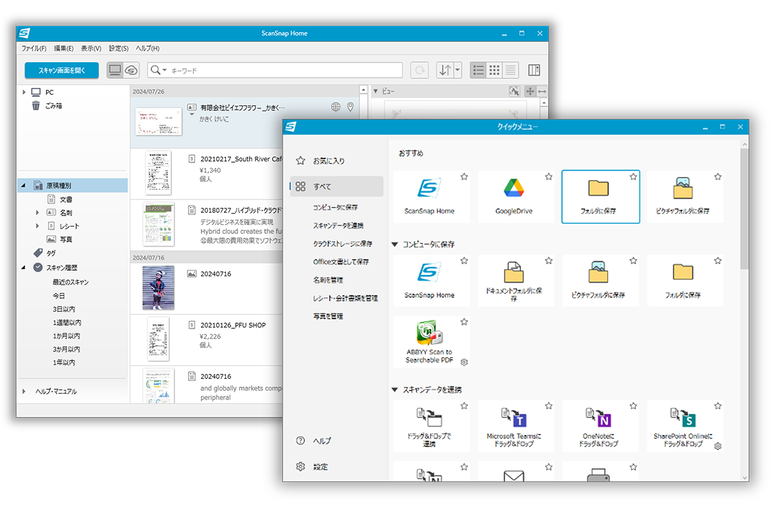Switch to ScanSnap Cloud view icon
770x513 pixels.
pyautogui.click(x=132, y=71)
